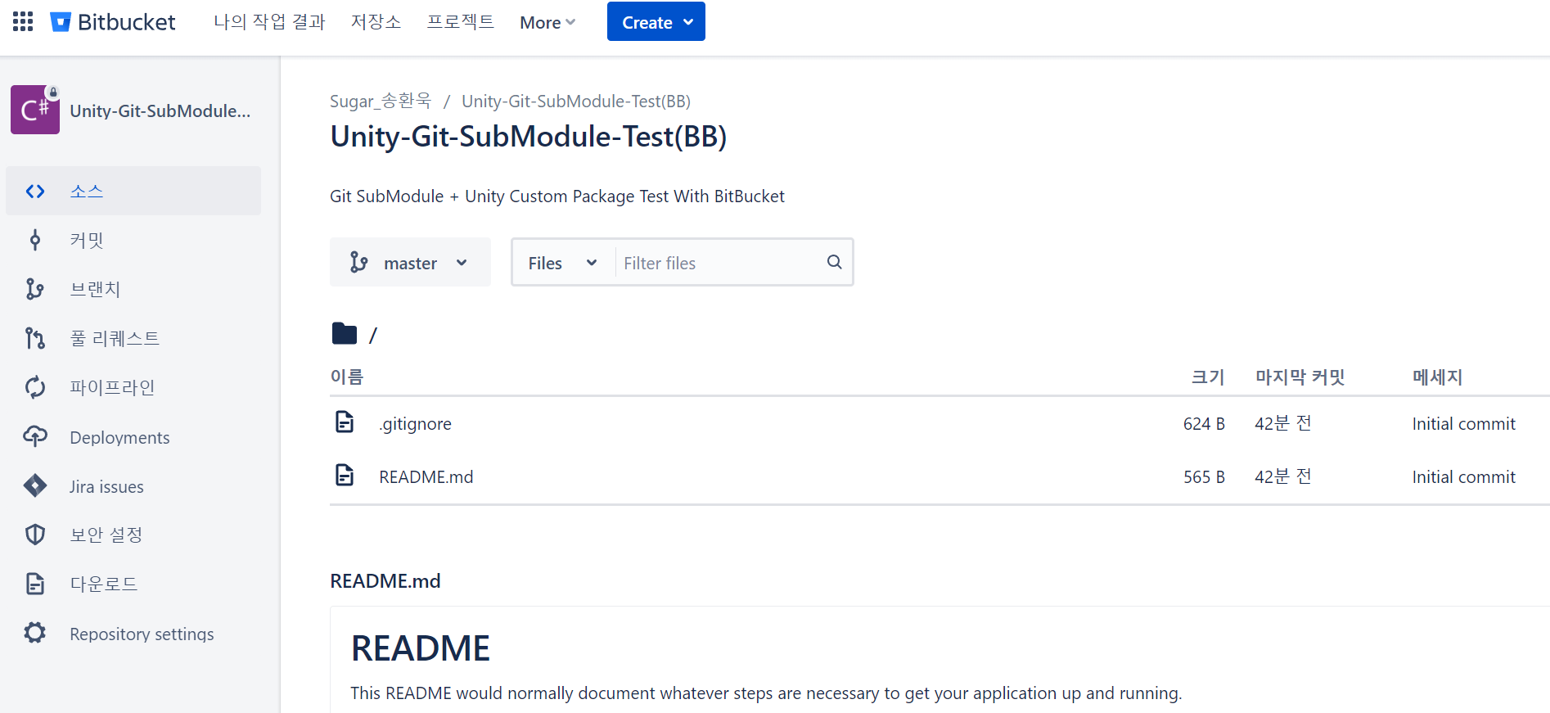The height and width of the screenshot is (713, 1550).
Task: Click the branch icon beside master
Action: (358, 262)
